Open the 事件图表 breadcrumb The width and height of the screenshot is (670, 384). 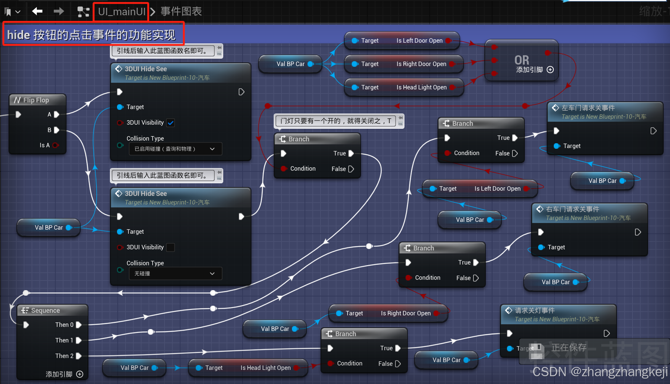(181, 12)
